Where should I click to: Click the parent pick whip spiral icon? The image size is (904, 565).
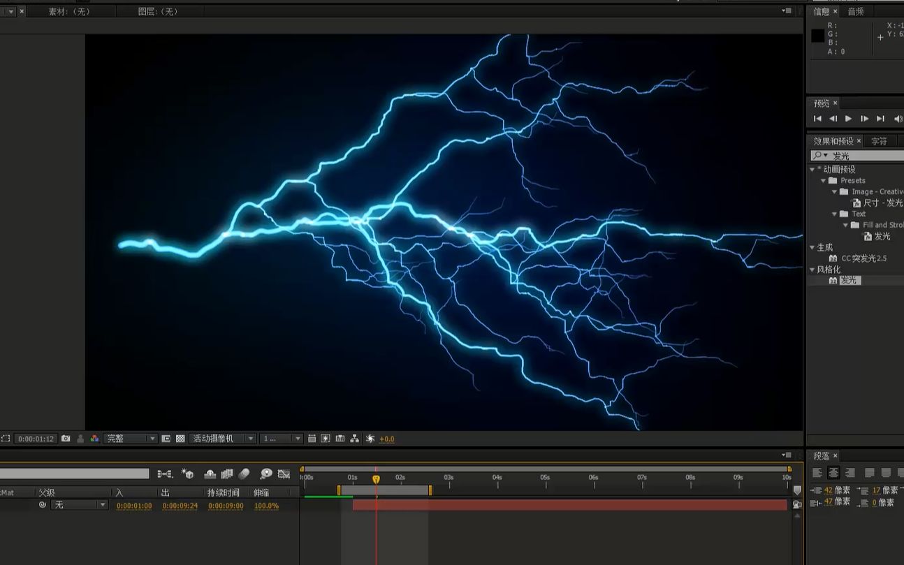click(x=42, y=505)
